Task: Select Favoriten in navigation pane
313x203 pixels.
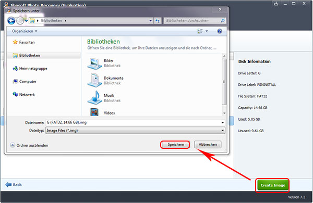Action: point(23,42)
